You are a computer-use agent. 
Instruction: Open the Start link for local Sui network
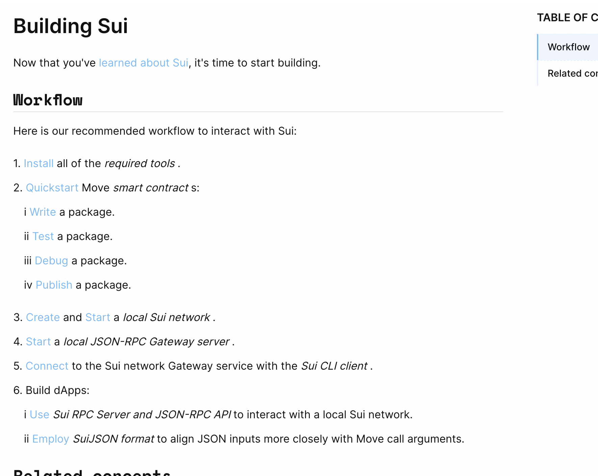(98, 317)
